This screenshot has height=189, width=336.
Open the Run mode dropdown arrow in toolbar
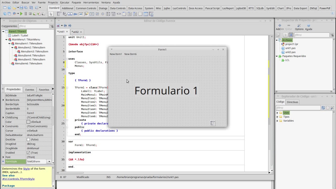(x=18, y=14)
